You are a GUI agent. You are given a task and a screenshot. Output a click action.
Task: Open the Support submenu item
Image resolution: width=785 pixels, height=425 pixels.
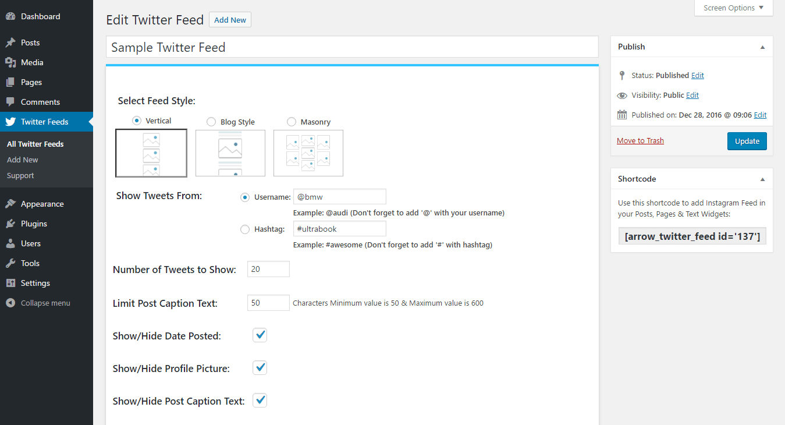(x=20, y=175)
